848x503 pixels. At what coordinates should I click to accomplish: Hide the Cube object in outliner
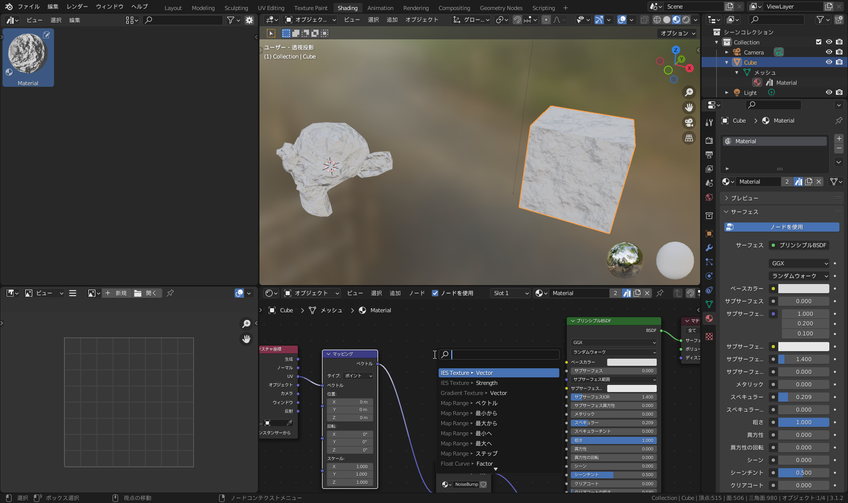tap(829, 62)
